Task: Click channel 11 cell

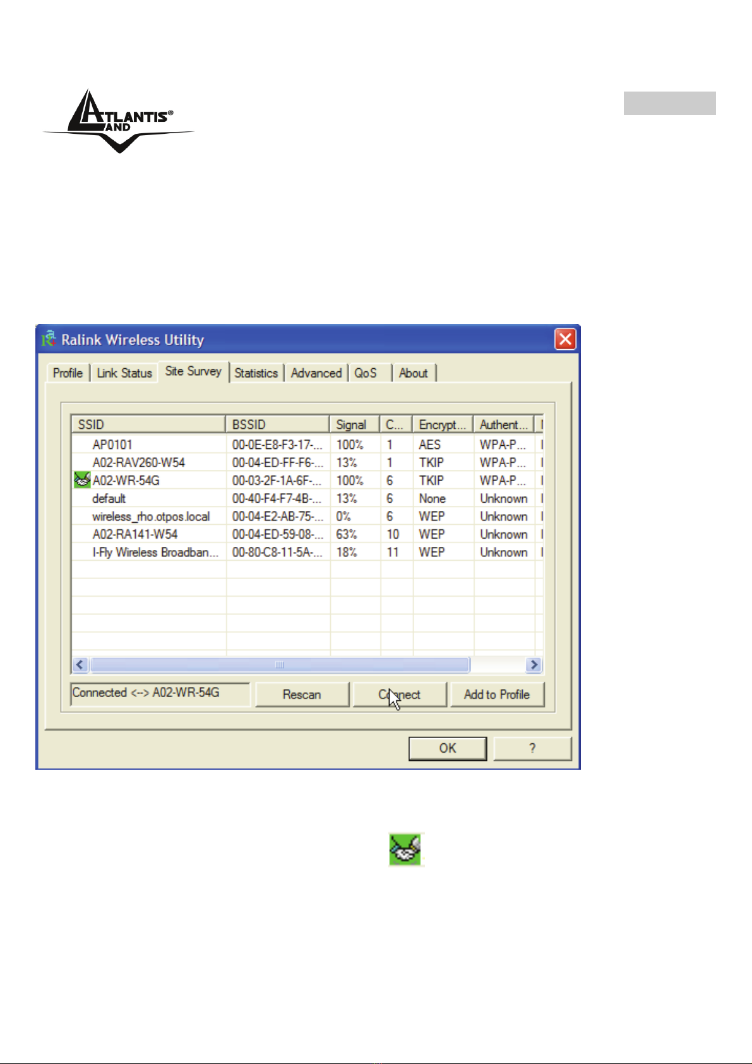Action: point(393,552)
